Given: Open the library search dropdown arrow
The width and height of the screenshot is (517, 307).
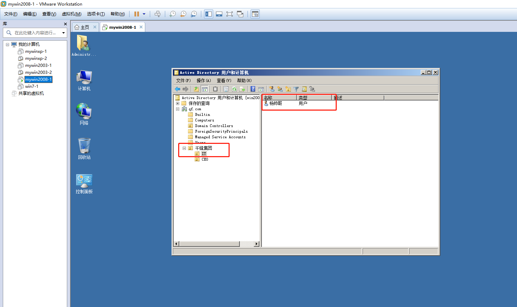Looking at the screenshot, I should [63, 33].
